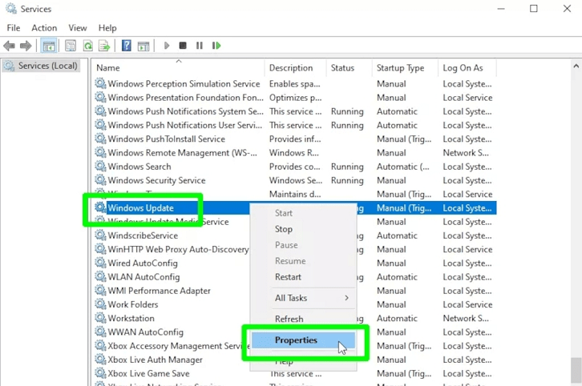Image resolution: width=582 pixels, height=386 pixels.
Task: Click the Export List toolbar icon
Action: [104, 46]
